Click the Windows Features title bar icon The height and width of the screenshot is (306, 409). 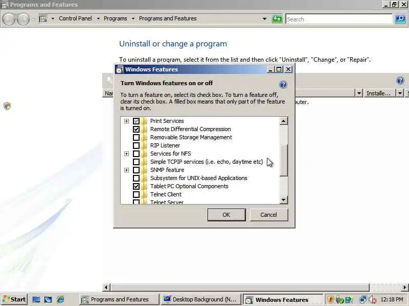[x=120, y=69]
